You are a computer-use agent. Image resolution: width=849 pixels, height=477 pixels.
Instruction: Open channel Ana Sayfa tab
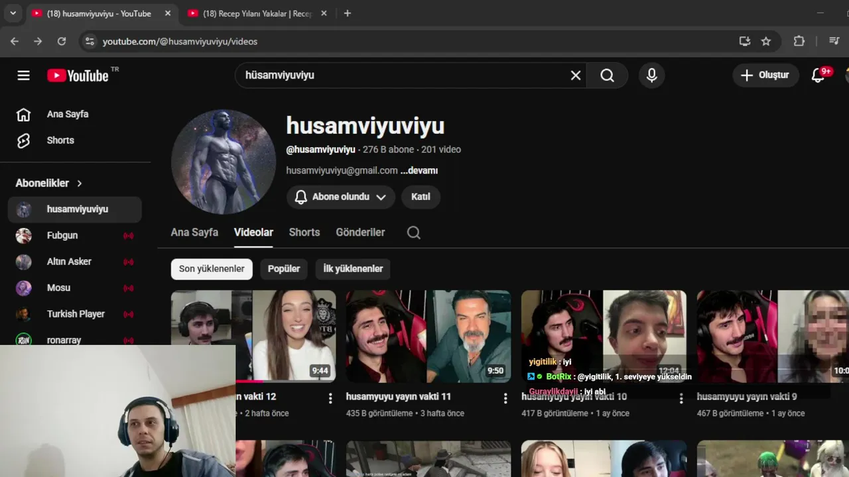tap(194, 233)
